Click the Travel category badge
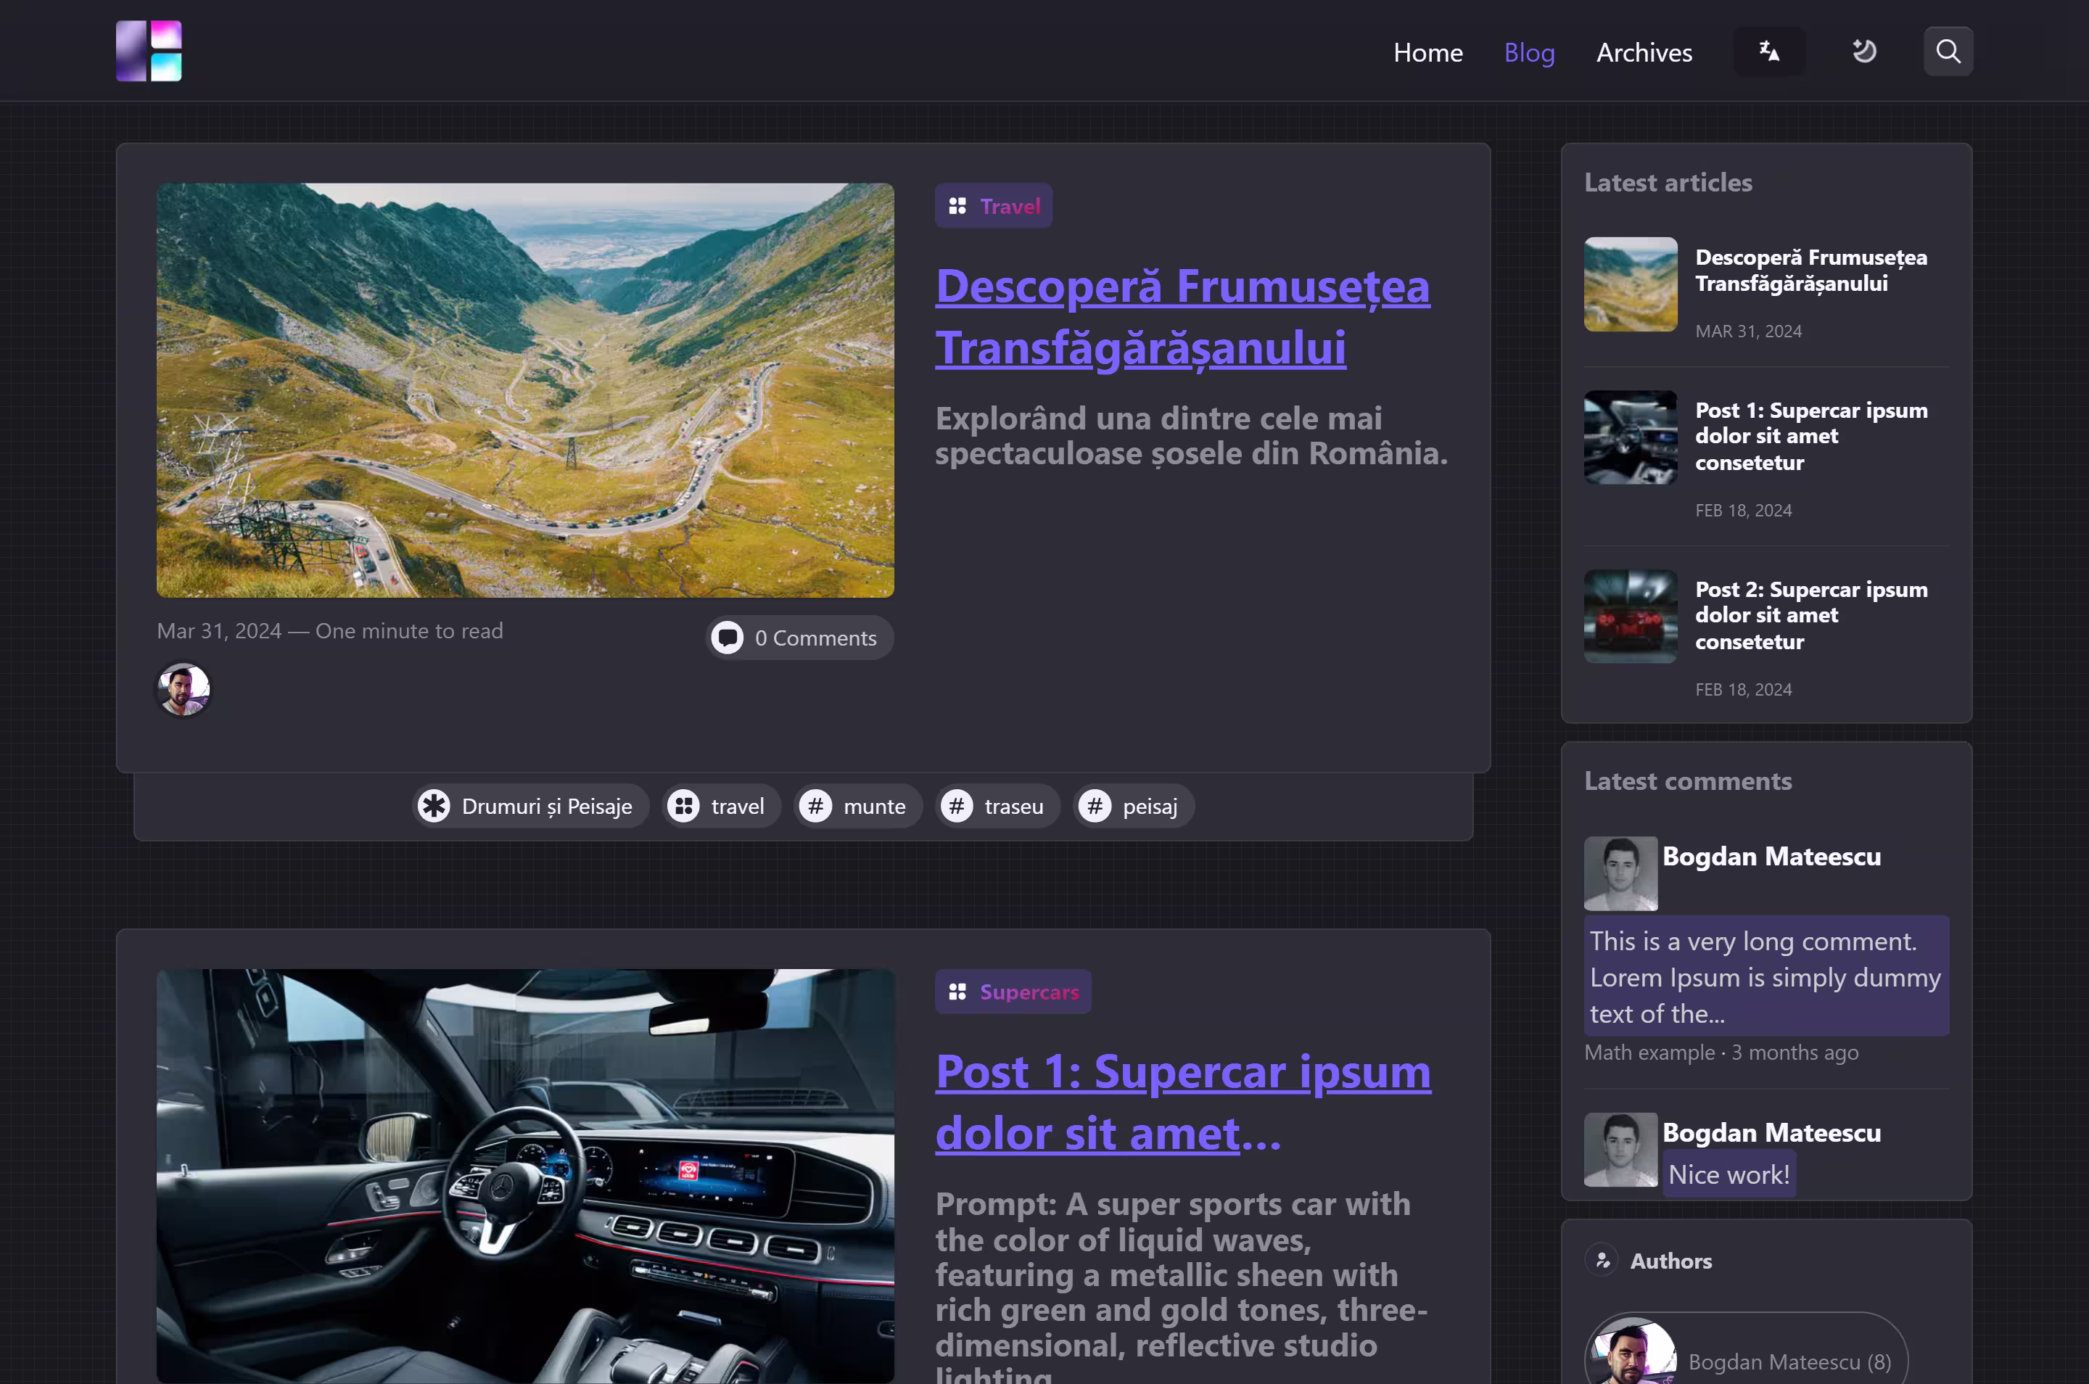2089x1384 pixels. 993,206
